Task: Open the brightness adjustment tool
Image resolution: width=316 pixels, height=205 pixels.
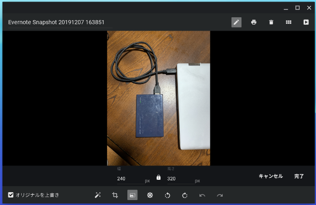Action: [x=150, y=195]
